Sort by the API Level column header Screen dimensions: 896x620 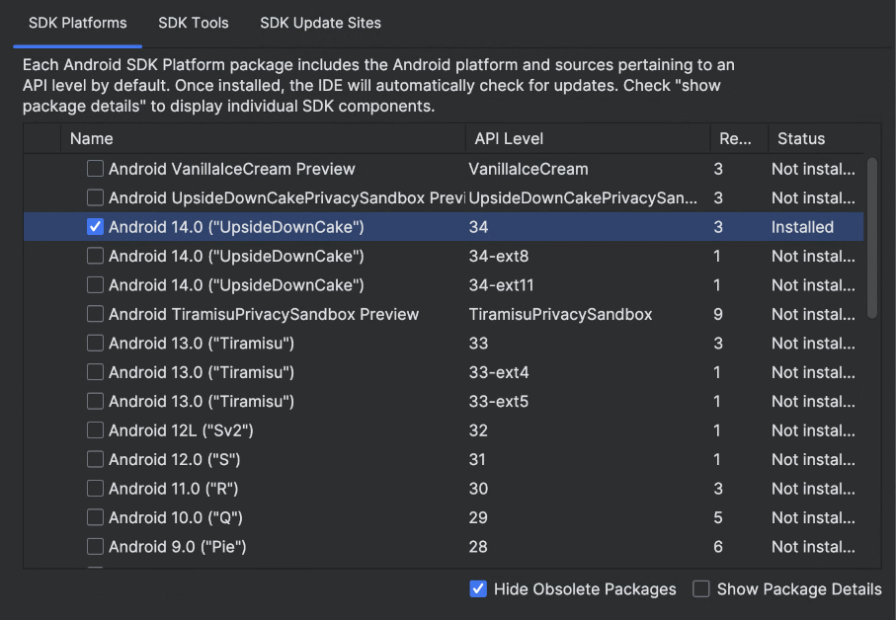(x=509, y=139)
